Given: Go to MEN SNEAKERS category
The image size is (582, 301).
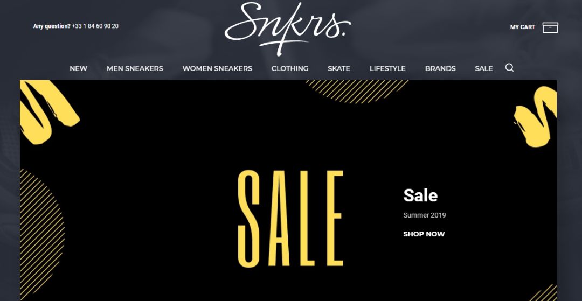Looking at the screenshot, I should click(x=135, y=68).
